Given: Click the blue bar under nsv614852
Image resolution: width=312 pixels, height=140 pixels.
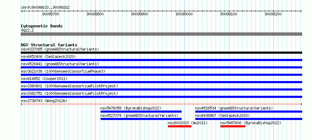Looking at the screenshot, I should (x=161, y=82).
